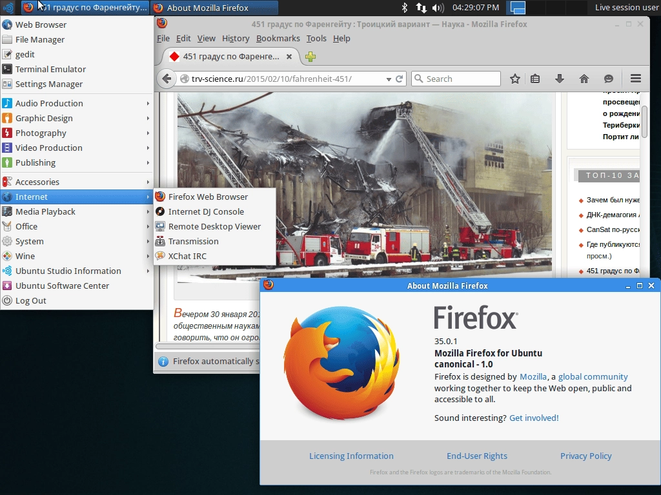This screenshot has width=661, height=495.
Task: Launch Internet DJ Console
Action: click(214, 211)
